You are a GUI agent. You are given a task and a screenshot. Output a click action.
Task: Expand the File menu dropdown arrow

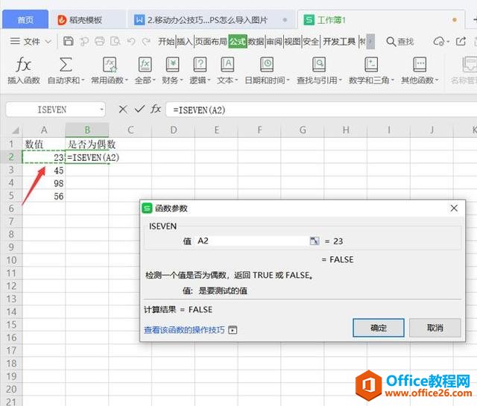tap(48, 42)
